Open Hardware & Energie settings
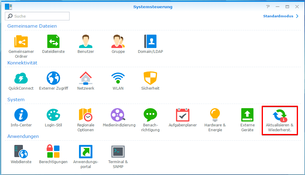 pos(215,115)
